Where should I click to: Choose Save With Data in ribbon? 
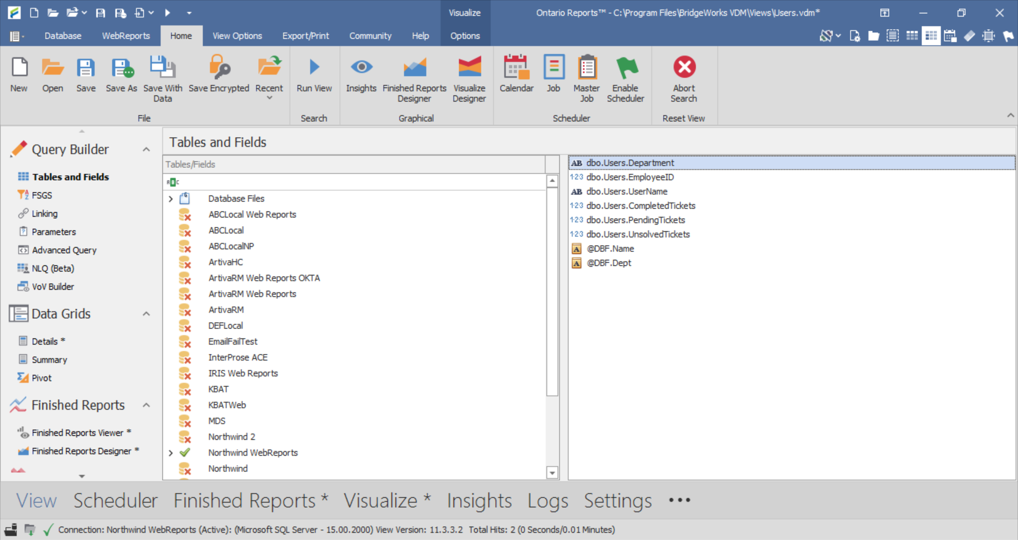click(x=163, y=79)
